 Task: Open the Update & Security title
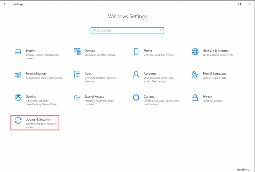[x=38, y=120]
